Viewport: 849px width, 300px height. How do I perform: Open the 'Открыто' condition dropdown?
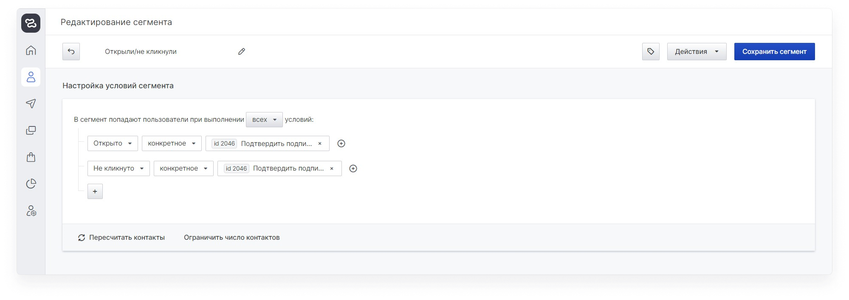click(x=113, y=143)
